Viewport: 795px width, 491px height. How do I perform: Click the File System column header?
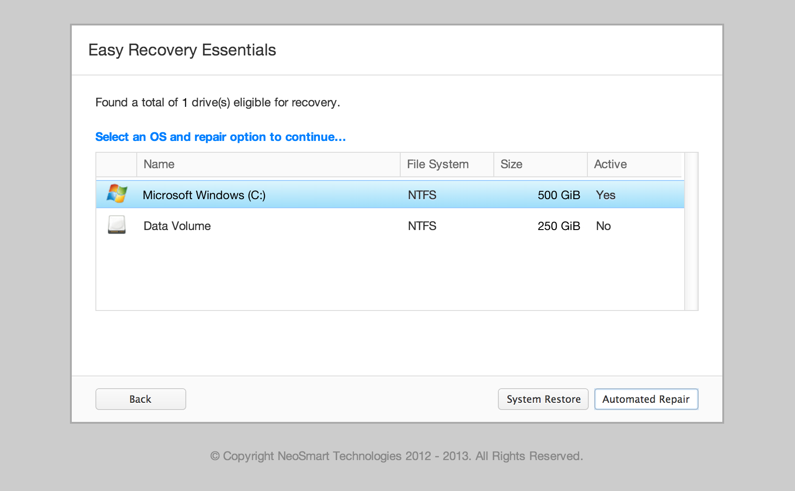(437, 164)
